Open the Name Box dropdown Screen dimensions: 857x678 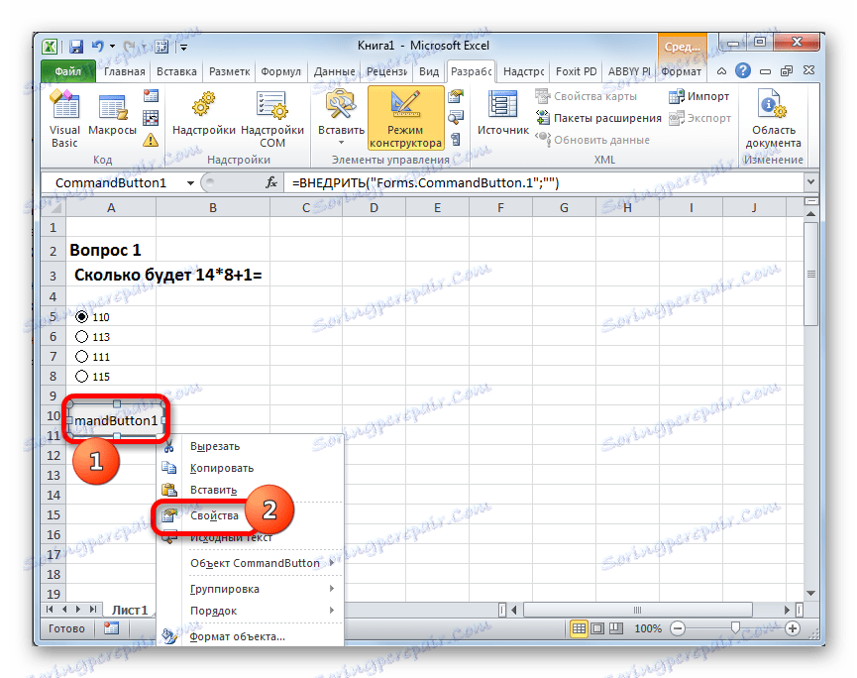[x=190, y=183]
